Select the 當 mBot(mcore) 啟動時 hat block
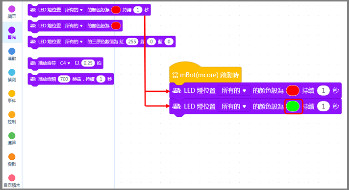Screen dimensions: 349x190 click(205, 73)
